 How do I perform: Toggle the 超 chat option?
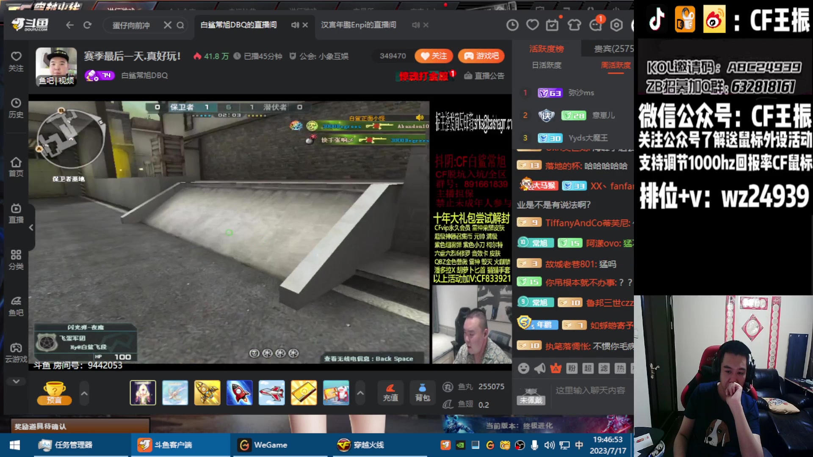(588, 368)
